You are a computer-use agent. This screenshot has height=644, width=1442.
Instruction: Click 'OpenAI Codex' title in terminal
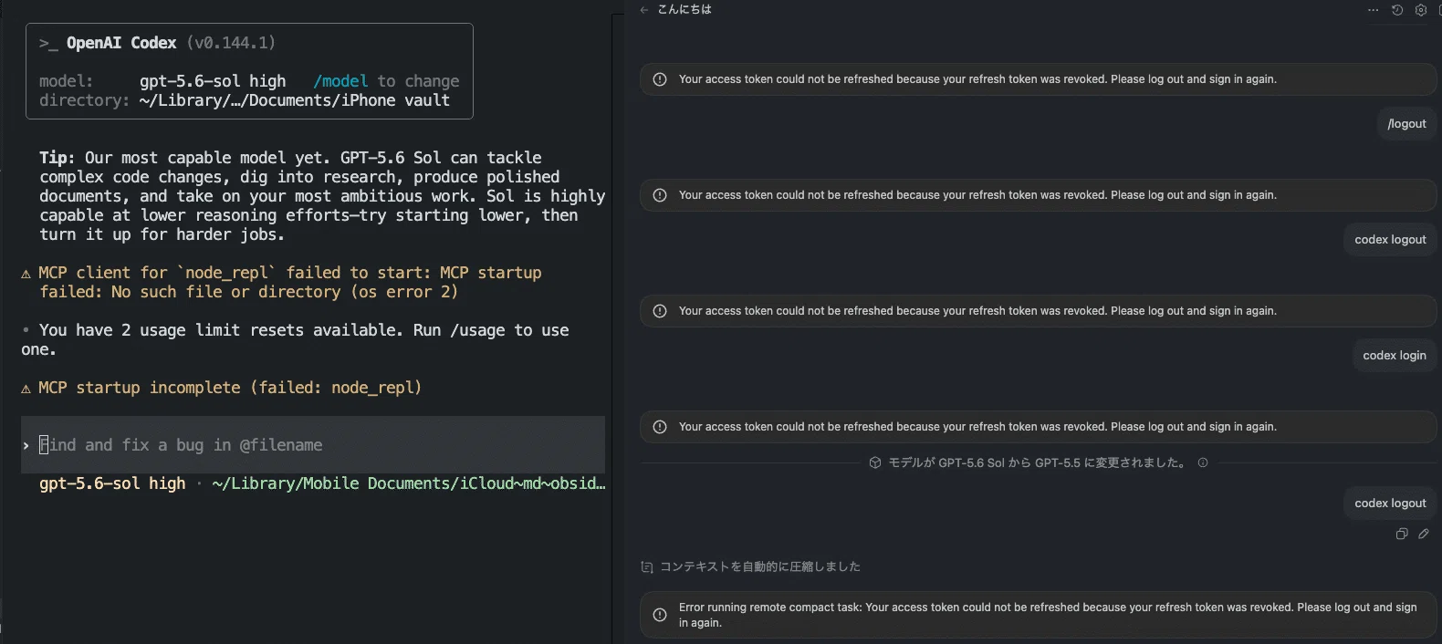121,43
